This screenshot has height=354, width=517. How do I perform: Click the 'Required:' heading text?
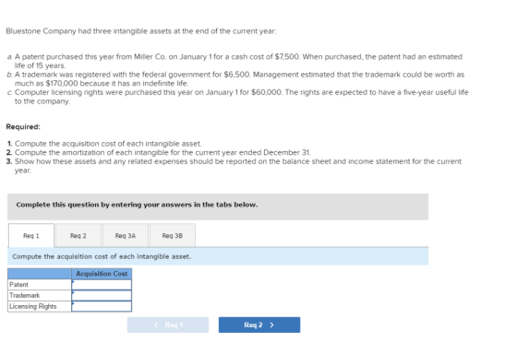tap(23, 127)
